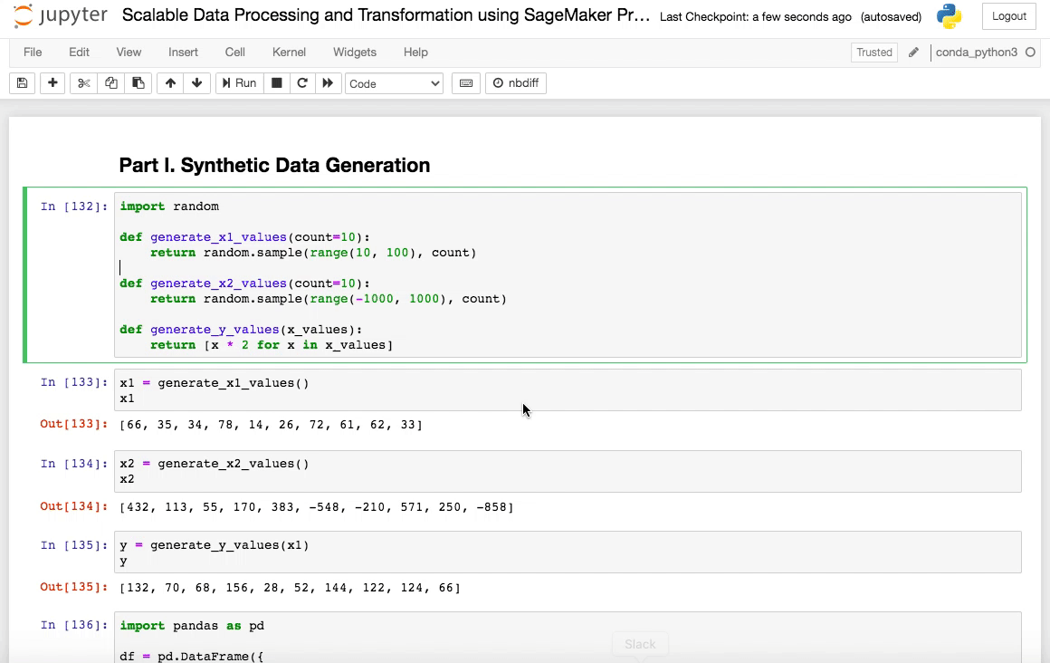The height and width of the screenshot is (663, 1050).
Task: Open the Edit menu
Action: 79,53
